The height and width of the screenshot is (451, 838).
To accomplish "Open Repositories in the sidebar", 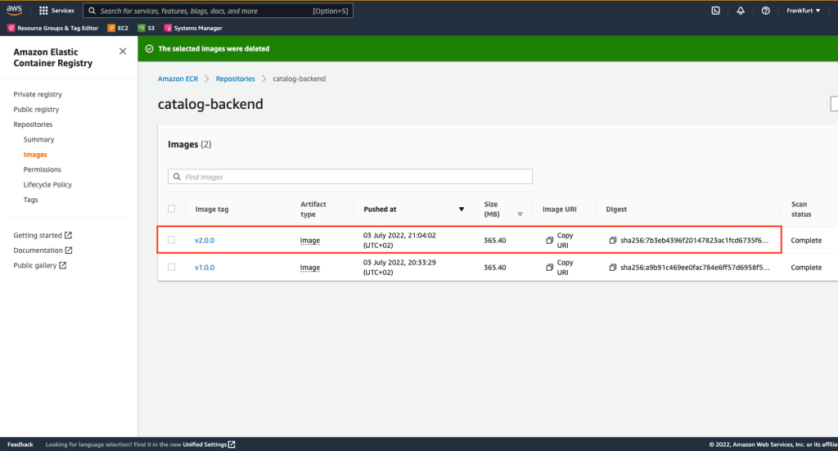I will [x=33, y=124].
